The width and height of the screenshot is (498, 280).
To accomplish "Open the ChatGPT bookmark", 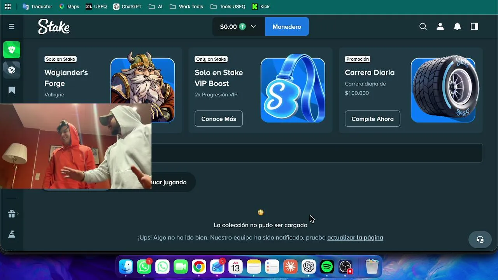I will pos(127,7).
